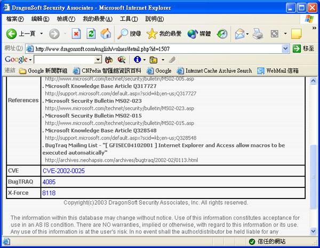
Task: Open the 檔案 (File) menu
Action: [x=15, y=19]
